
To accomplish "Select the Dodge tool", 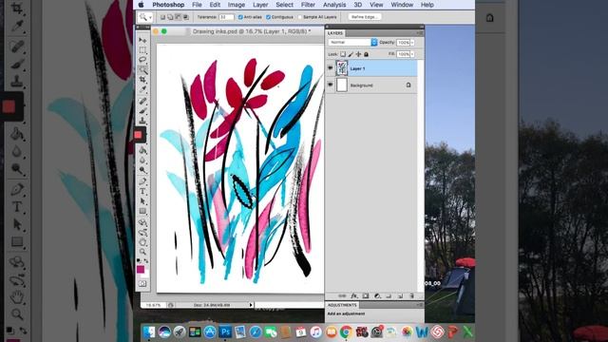I will [x=142, y=170].
